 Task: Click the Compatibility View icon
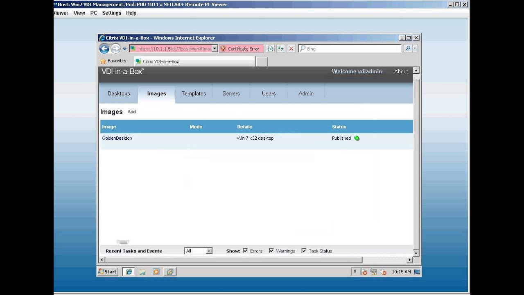pyautogui.click(x=270, y=49)
